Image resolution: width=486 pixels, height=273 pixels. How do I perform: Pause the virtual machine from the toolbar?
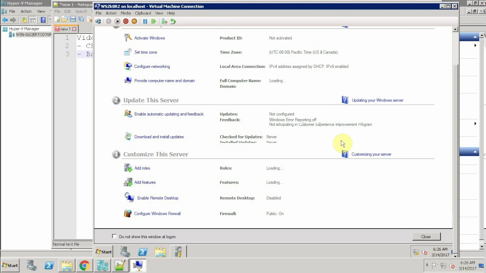145,22
